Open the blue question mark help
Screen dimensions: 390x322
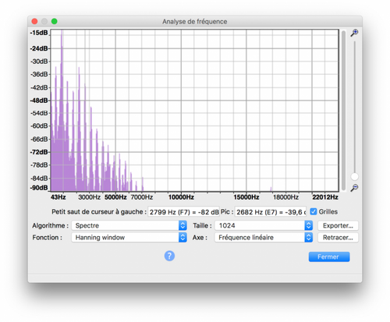[x=169, y=256]
